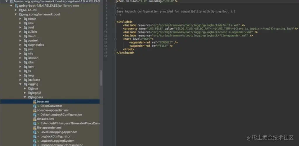This screenshot has width=299, height=146.
Task: Expand the log4j2 package arrow
Action: point(25,93)
